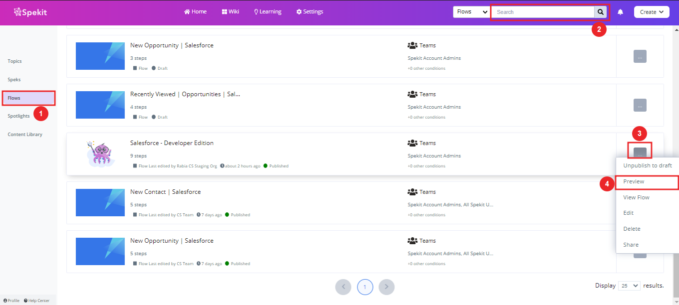Screen dimensions: 679x305
Task: Click '+0 other conditions' in New Contact row
Action: (x=426, y=215)
